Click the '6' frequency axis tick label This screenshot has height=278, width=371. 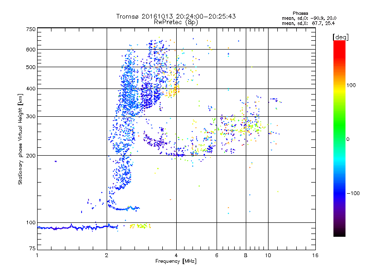pos(217,255)
